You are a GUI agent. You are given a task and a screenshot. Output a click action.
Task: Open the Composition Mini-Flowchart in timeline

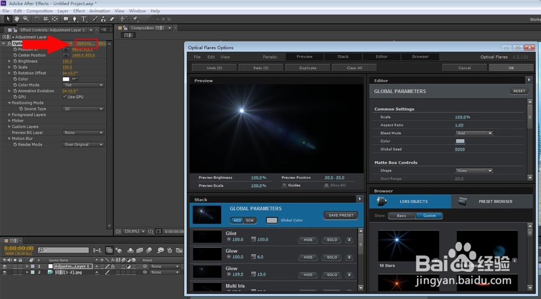(97, 250)
